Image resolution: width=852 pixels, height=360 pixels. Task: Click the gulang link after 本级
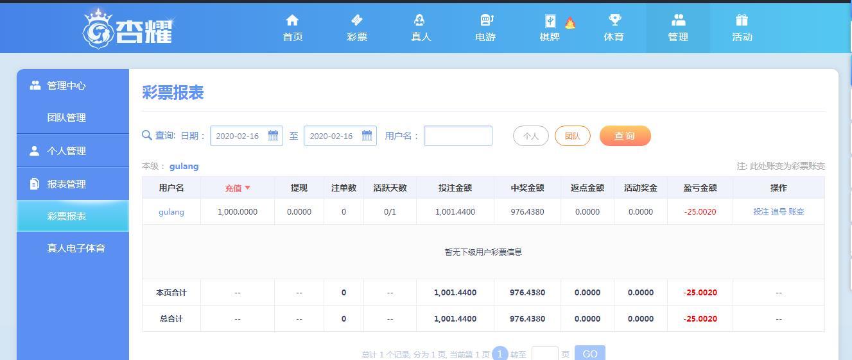[184, 166]
